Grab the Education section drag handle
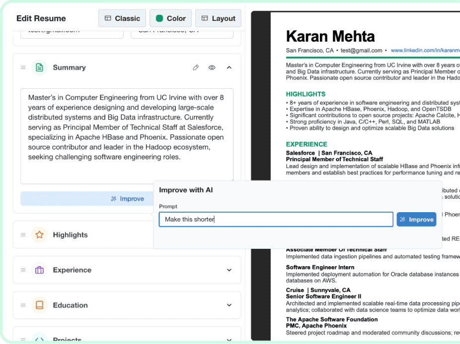 coord(23,305)
